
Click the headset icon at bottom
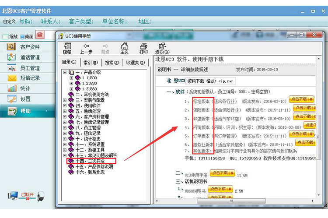point(41,196)
